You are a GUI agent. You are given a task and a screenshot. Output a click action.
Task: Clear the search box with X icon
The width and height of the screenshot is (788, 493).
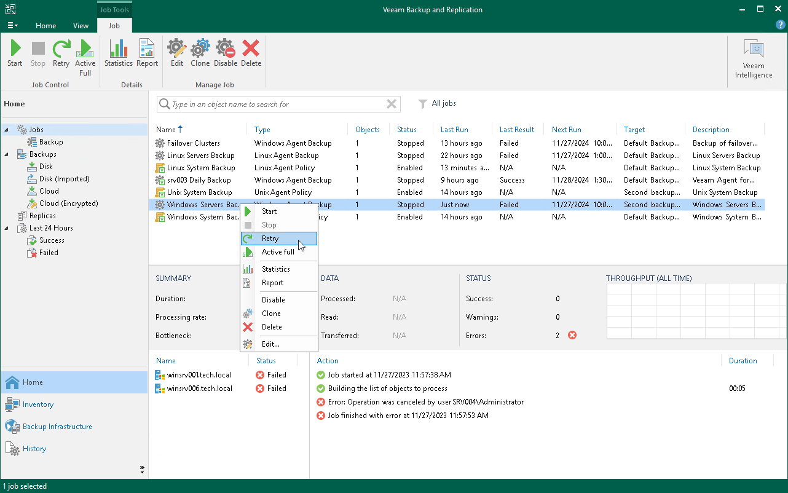click(x=391, y=105)
